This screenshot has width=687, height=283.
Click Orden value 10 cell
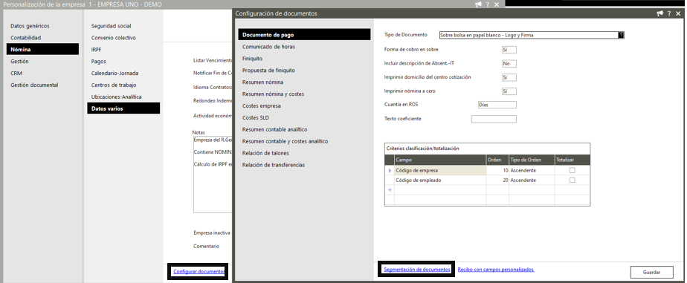pos(497,170)
